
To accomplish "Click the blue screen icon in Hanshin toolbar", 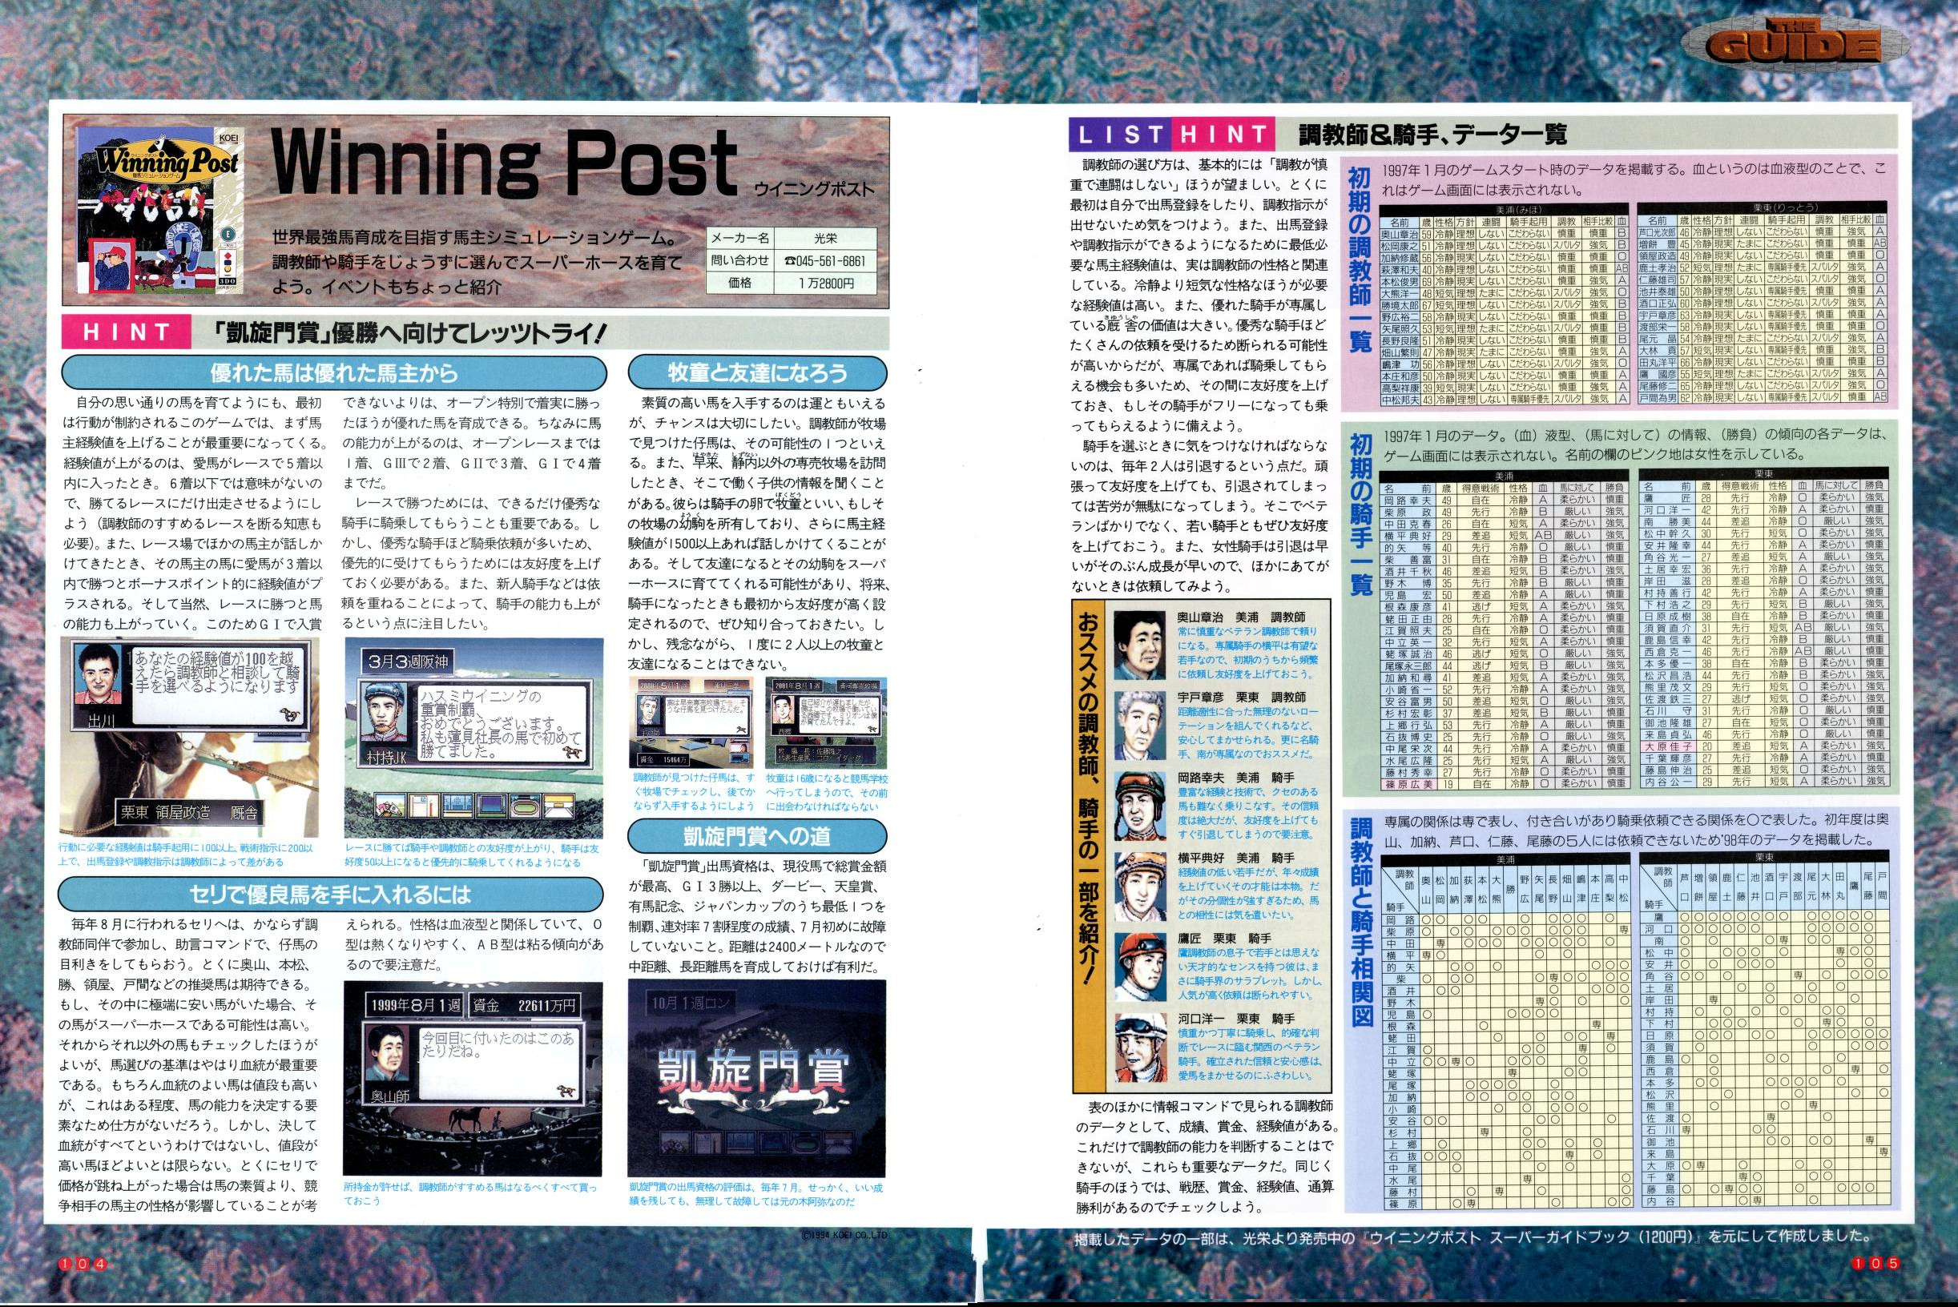I will click(x=492, y=806).
